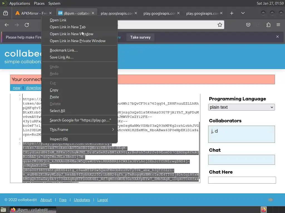Choose Open Link in New Window
The image size is (285, 213).
[x=80, y=34]
